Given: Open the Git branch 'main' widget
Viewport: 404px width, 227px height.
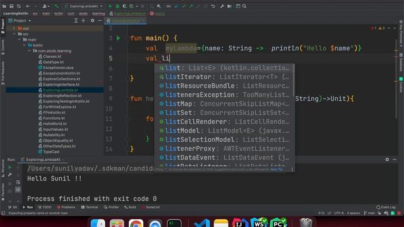Looking at the screenshot, I should (369, 213).
